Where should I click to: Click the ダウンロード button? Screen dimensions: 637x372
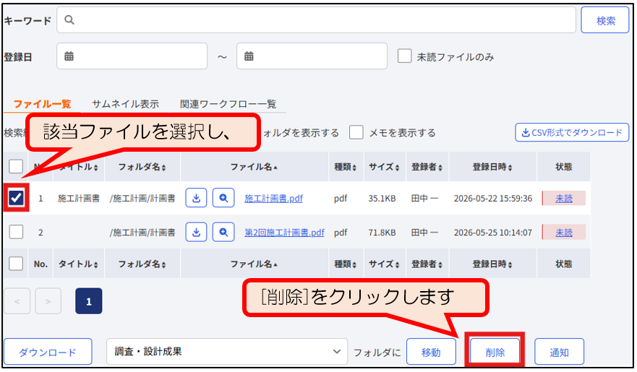coord(48,352)
